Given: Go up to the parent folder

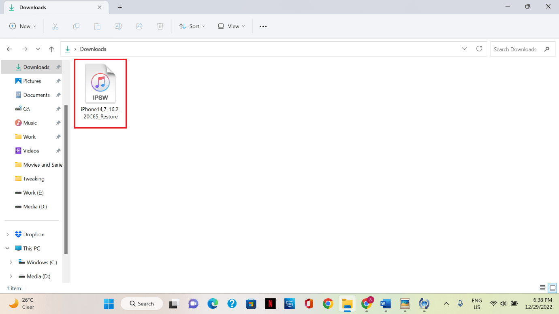Looking at the screenshot, I should pos(51,49).
